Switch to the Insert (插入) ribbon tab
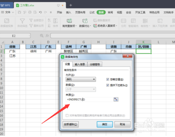 point(69,12)
